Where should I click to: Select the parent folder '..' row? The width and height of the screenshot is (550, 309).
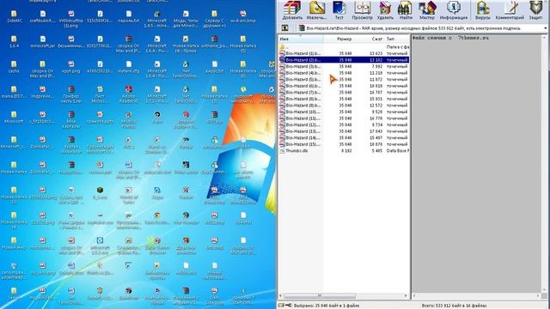(x=344, y=47)
